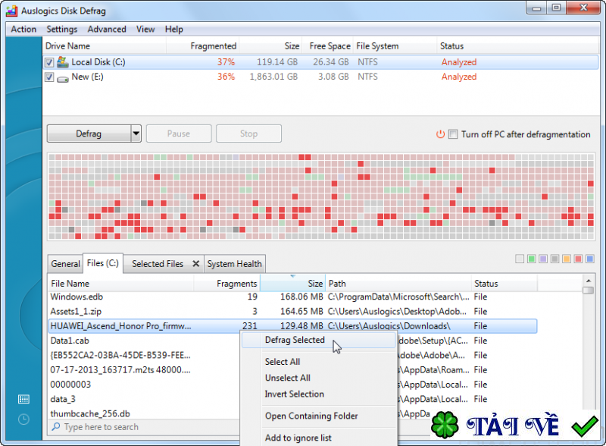Click the Local Disk (C:) drive icon
606x446 pixels.
coord(63,62)
